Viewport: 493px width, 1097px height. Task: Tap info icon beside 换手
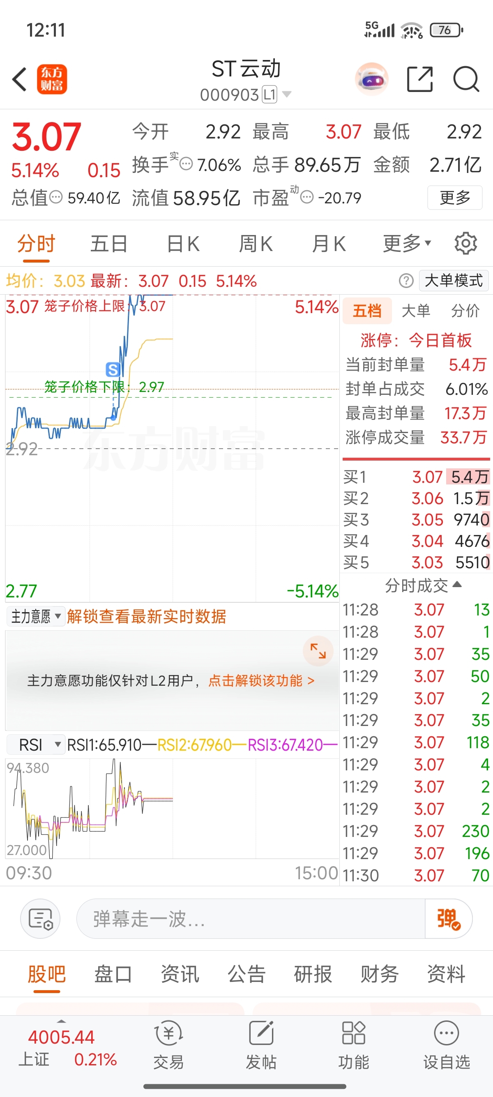pyautogui.click(x=186, y=164)
